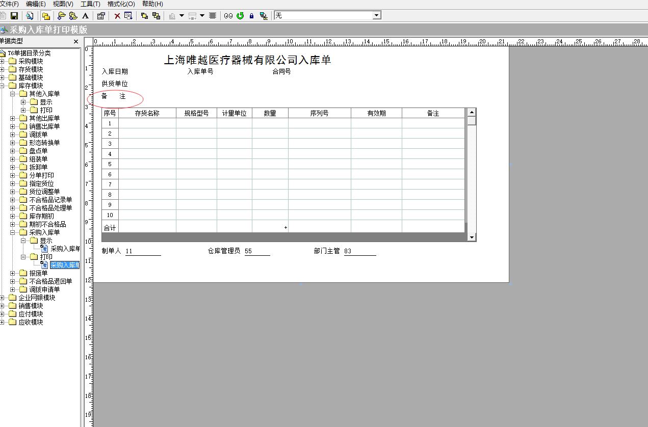This screenshot has height=427, width=648.
Task: Click the same-size spacing icon
Action: click(x=192, y=16)
